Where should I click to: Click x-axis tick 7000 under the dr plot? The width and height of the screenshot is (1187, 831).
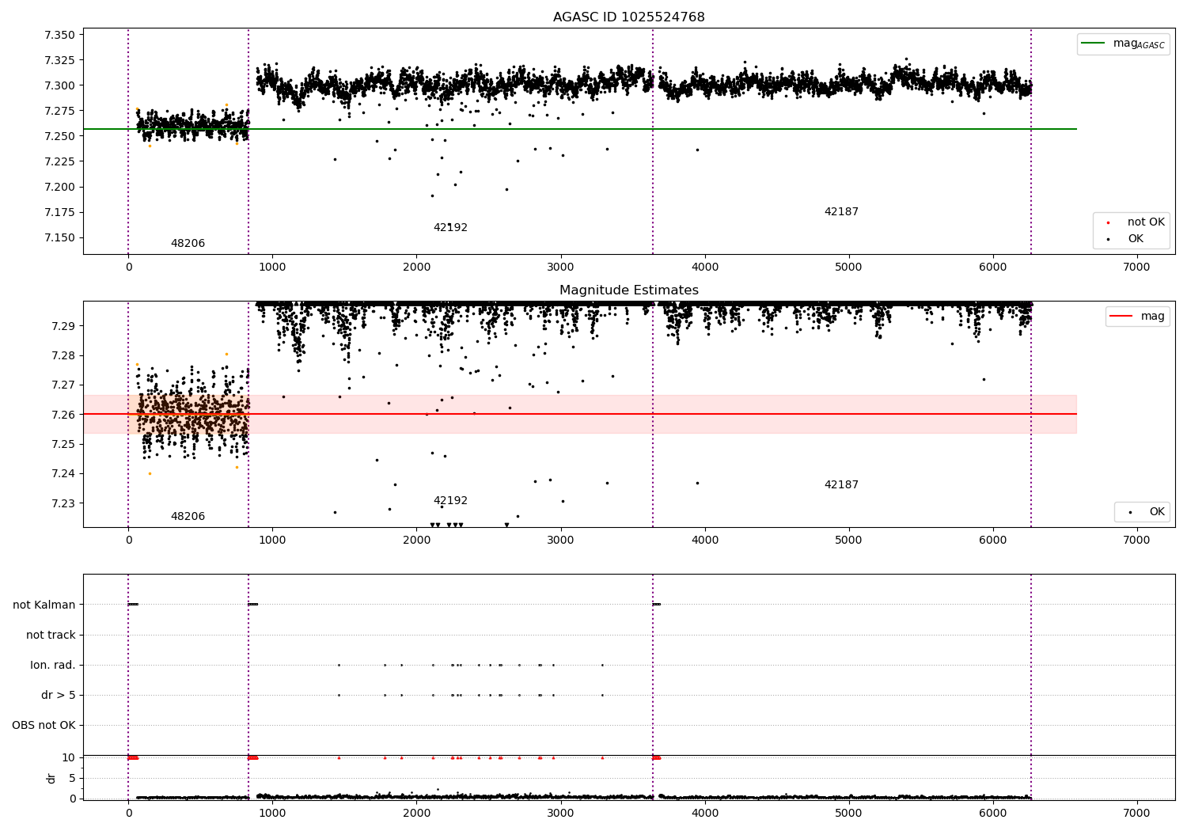click(1137, 814)
